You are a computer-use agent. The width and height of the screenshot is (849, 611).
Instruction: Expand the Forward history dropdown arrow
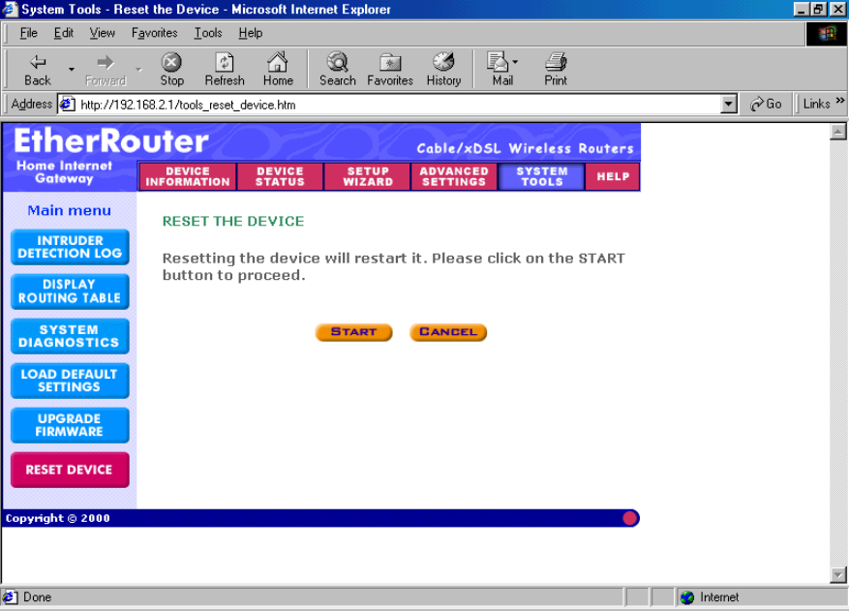(138, 70)
